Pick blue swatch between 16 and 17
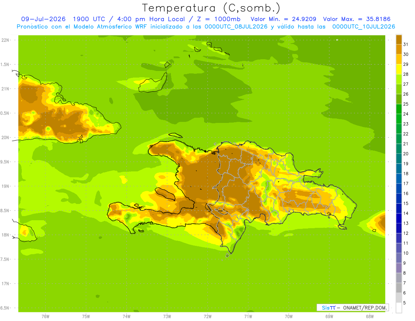This screenshot has width=415, height=321. click(399, 188)
